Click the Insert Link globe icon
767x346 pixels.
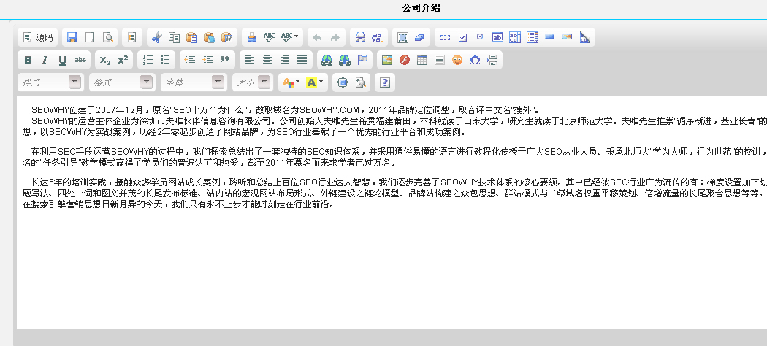pyautogui.click(x=327, y=60)
